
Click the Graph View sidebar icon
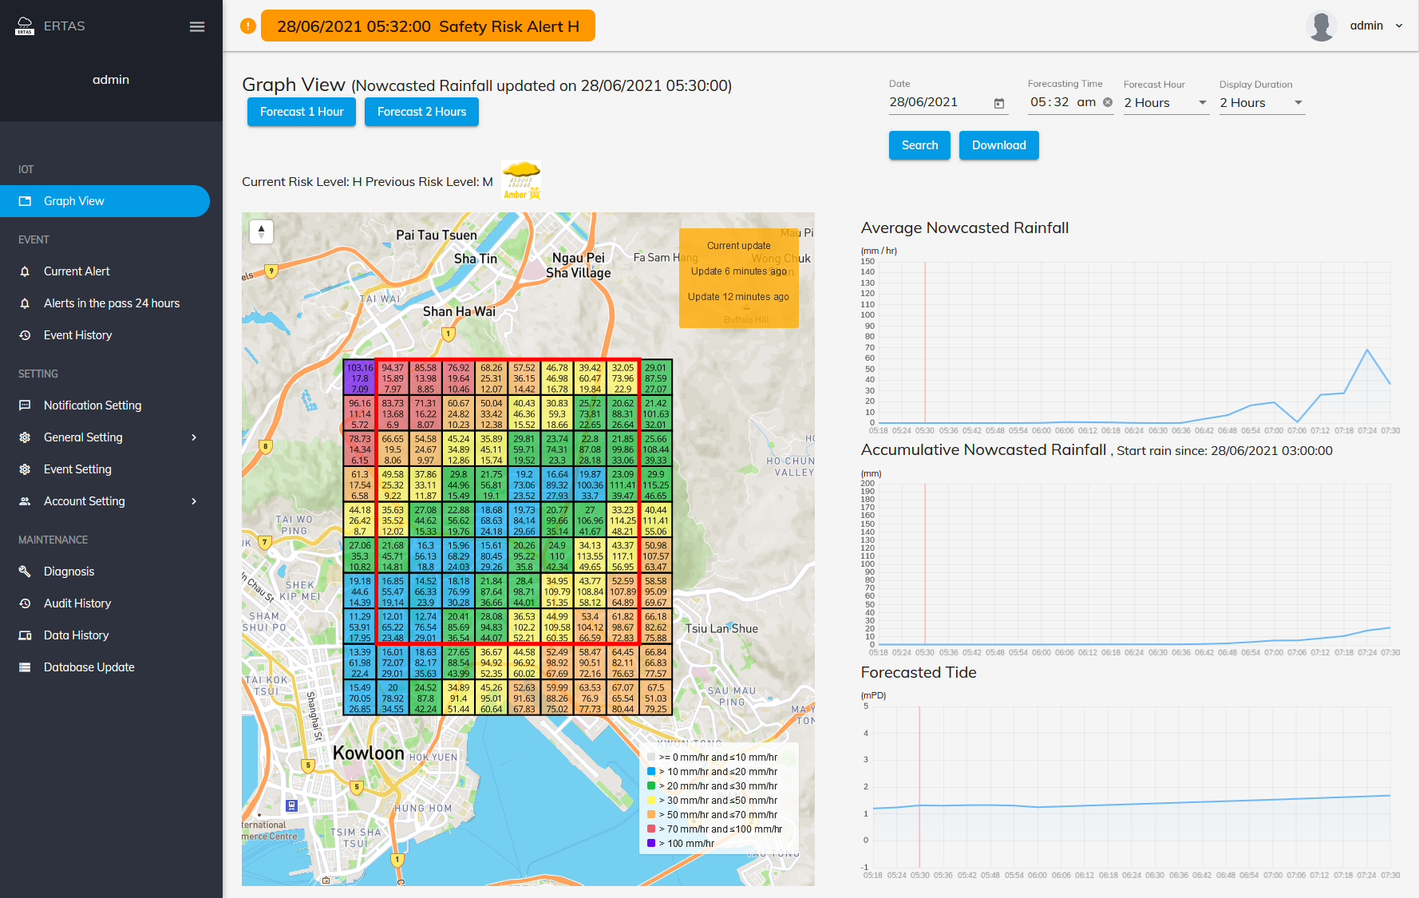[25, 201]
